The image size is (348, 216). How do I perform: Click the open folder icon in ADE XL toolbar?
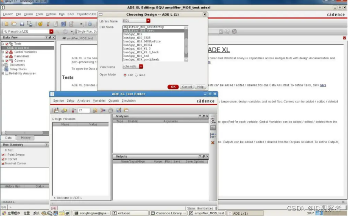14,24
